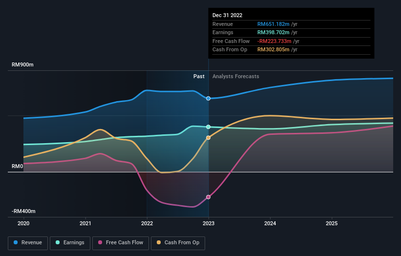Click the Dec 31 2022 tooltip date

pos(227,15)
